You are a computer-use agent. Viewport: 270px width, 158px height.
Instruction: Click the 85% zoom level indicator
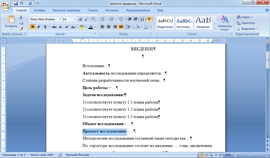[x=228, y=155]
